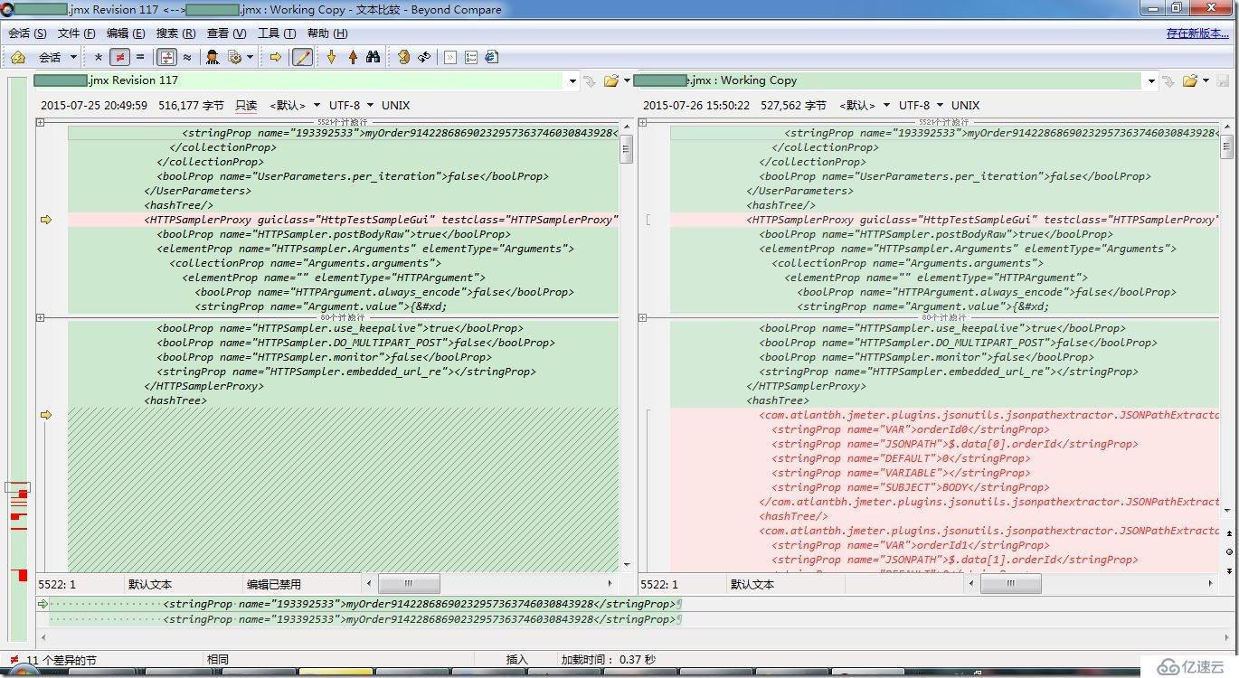The image size is (1239, 678).
Task: Toggle the Edit pencil button
Action: tap(302, 57)
